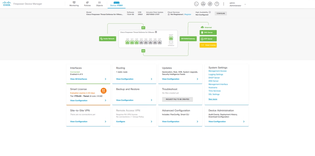315x156 pixels.
Task: Open the Objects tab
Action: [99, 4]
